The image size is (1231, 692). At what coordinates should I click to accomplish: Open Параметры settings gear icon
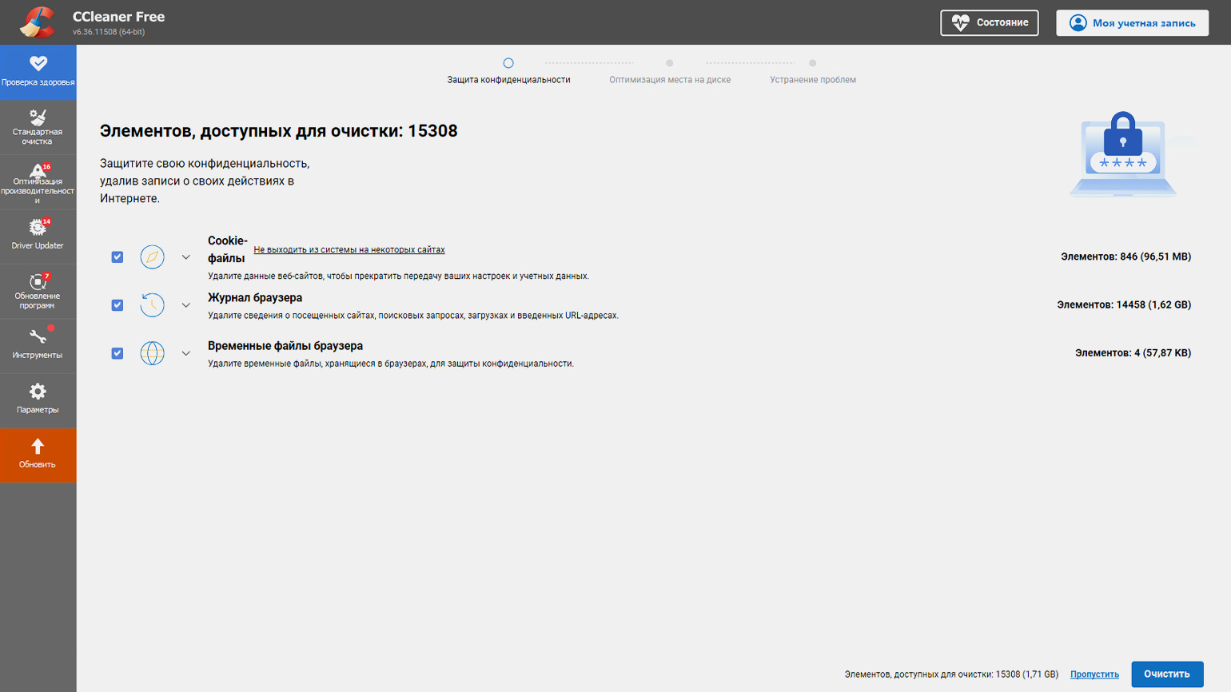click(x=38, y=392)
